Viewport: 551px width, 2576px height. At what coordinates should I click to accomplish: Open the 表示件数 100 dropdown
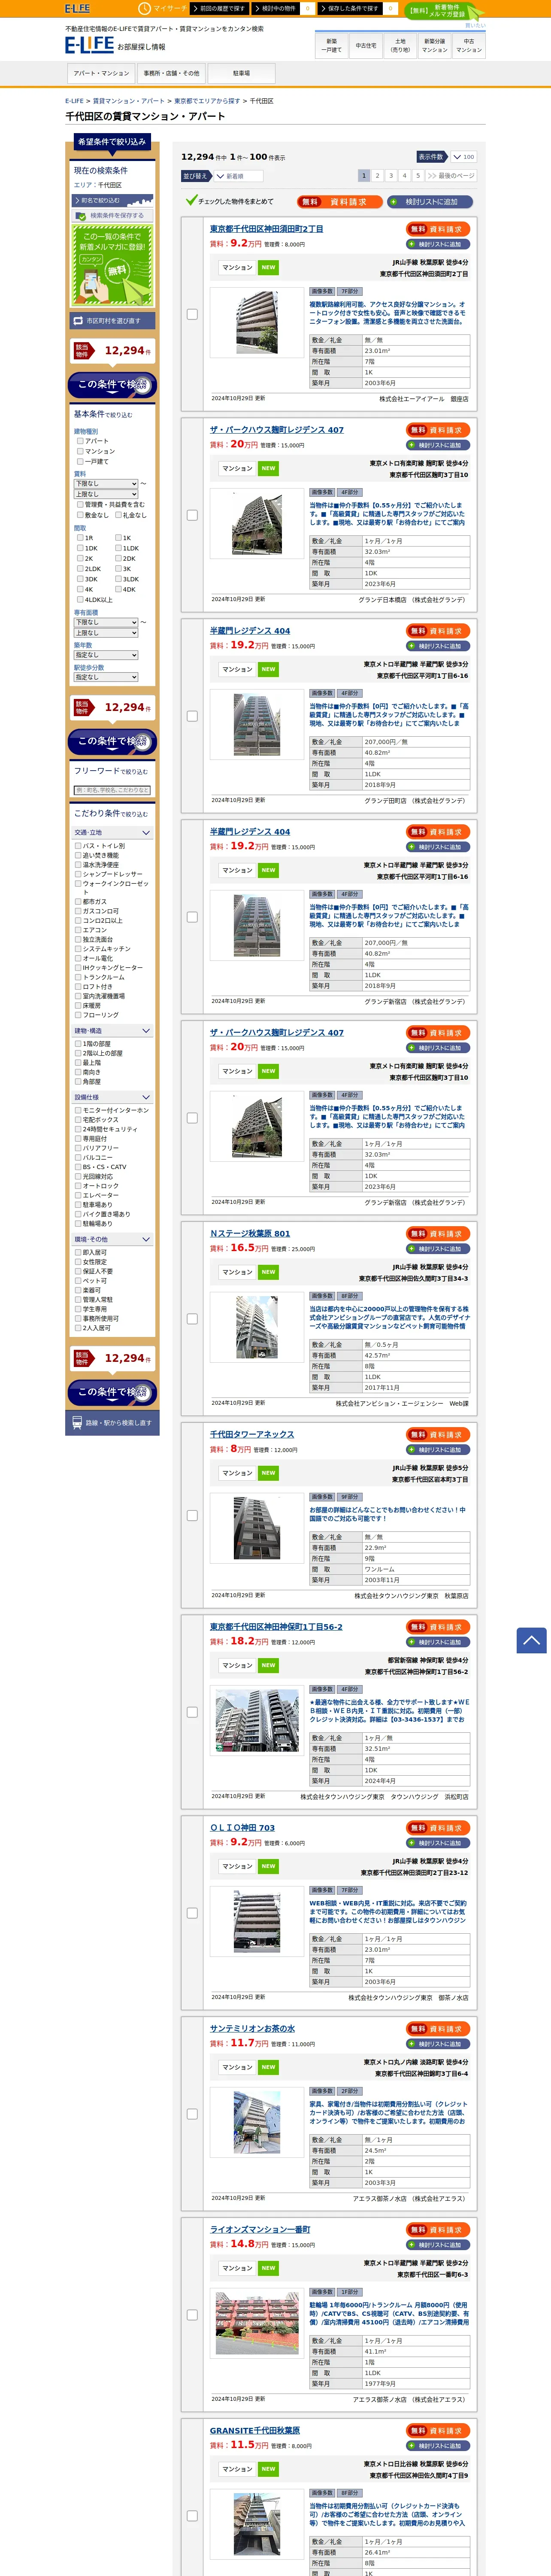tap(463, 157)
